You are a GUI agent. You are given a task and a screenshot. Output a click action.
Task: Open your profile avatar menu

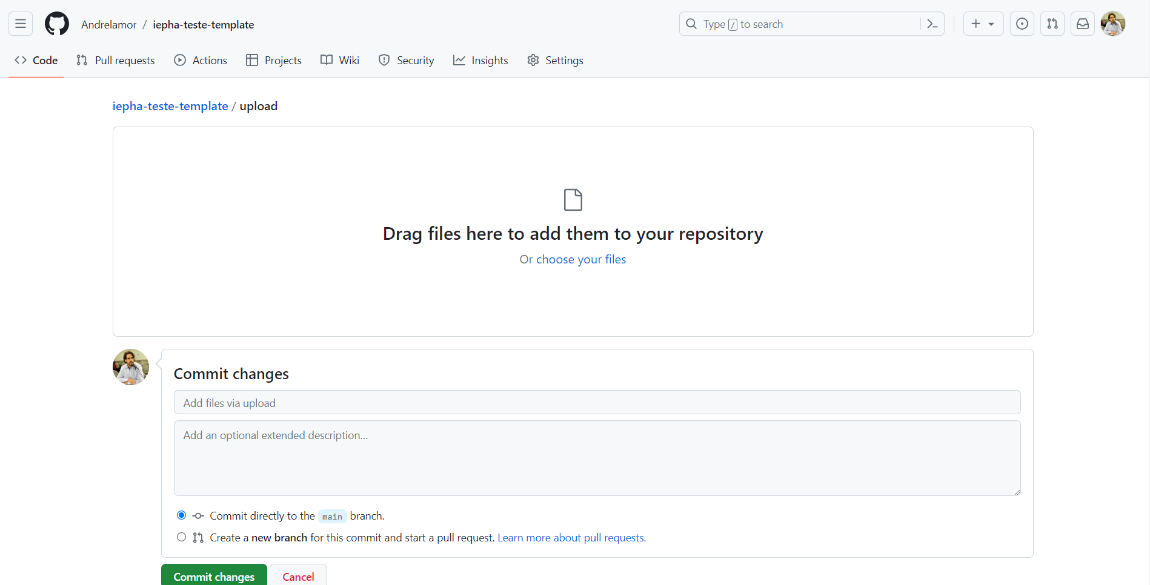(1113, 23)
